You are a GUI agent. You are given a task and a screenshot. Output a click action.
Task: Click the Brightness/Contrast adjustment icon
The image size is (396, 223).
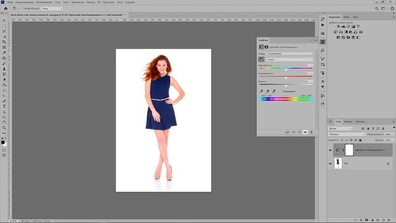pyautogui.click(x=338, y=26)
